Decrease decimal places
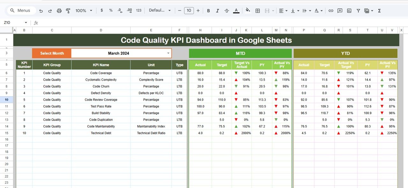Screen dimensions: 408x188 pyautogui.click(x=120, y=11)
